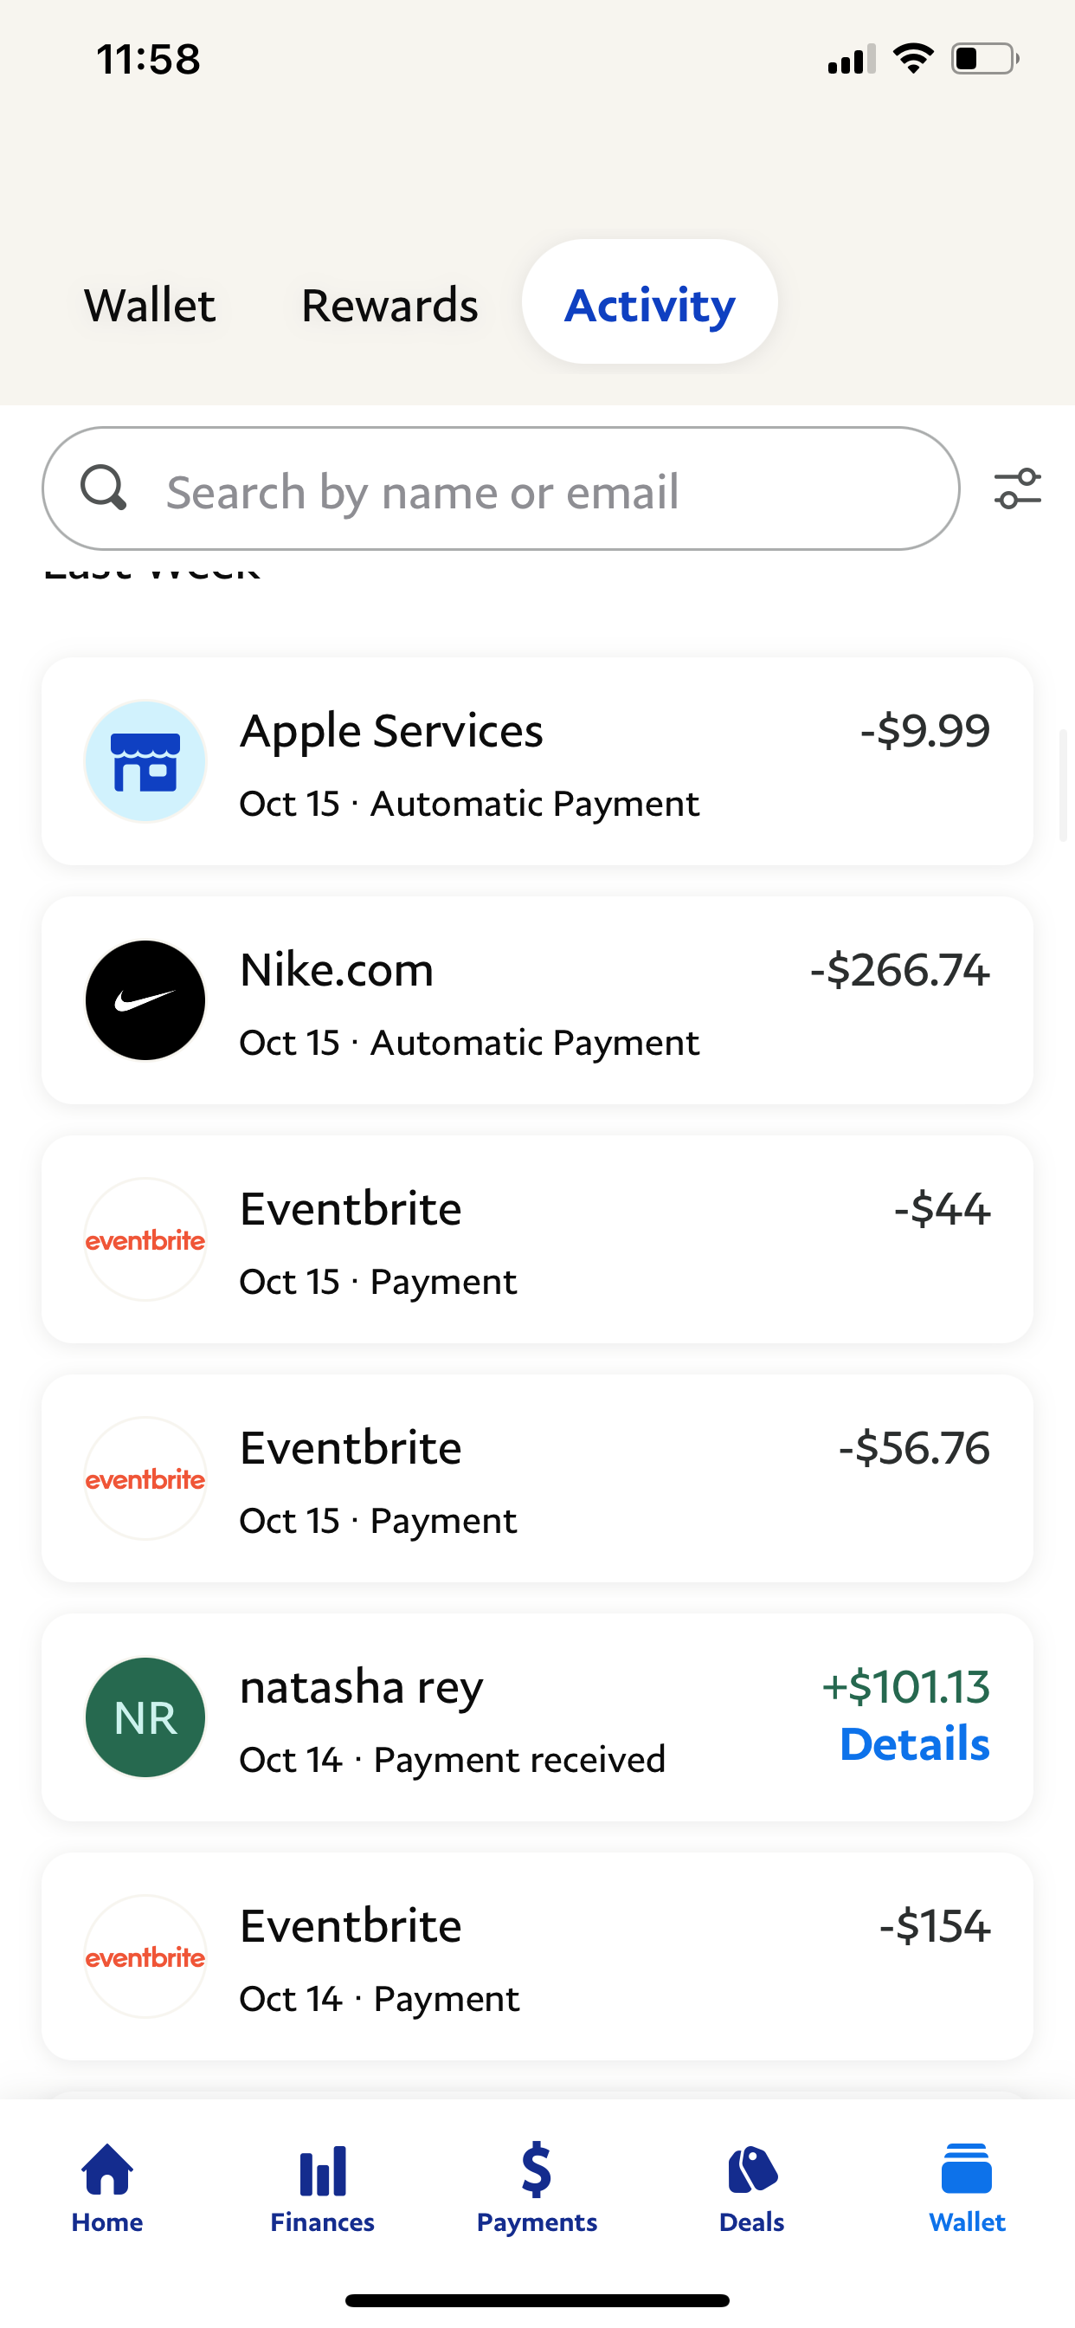Tap the Apple Services store icon

(145, 761)
